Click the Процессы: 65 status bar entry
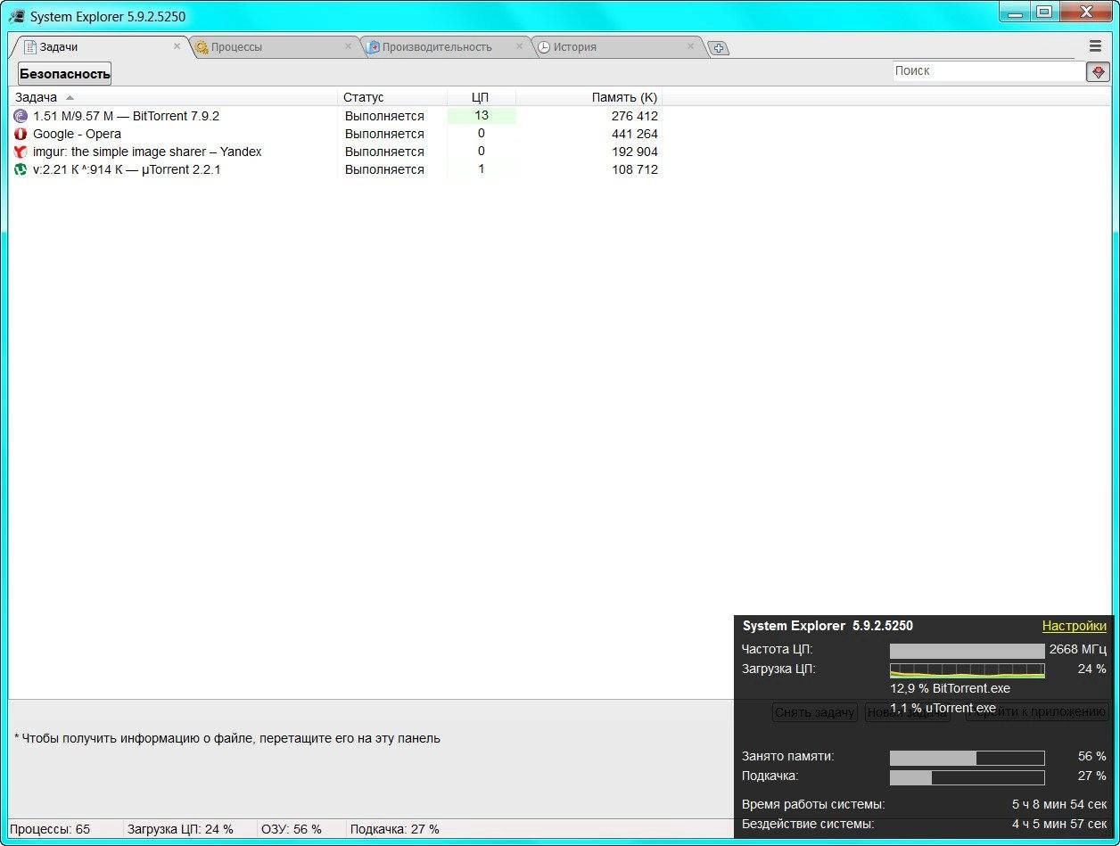This screenshot has height=846, width=1120. [50, 829]
